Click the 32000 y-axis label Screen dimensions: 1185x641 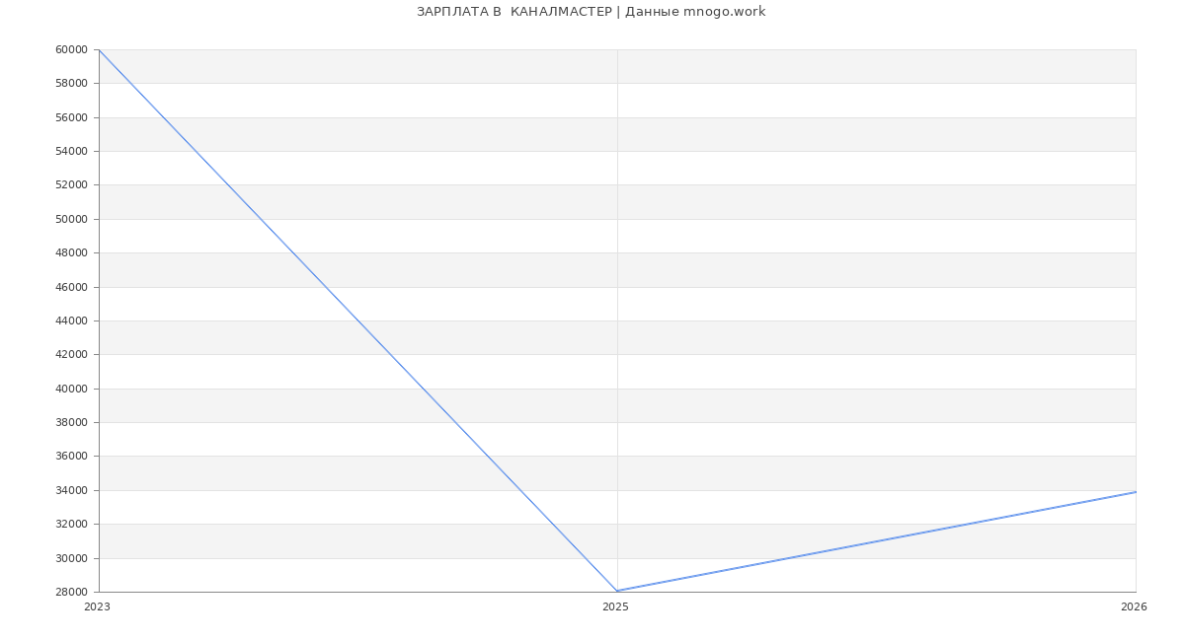71,524
